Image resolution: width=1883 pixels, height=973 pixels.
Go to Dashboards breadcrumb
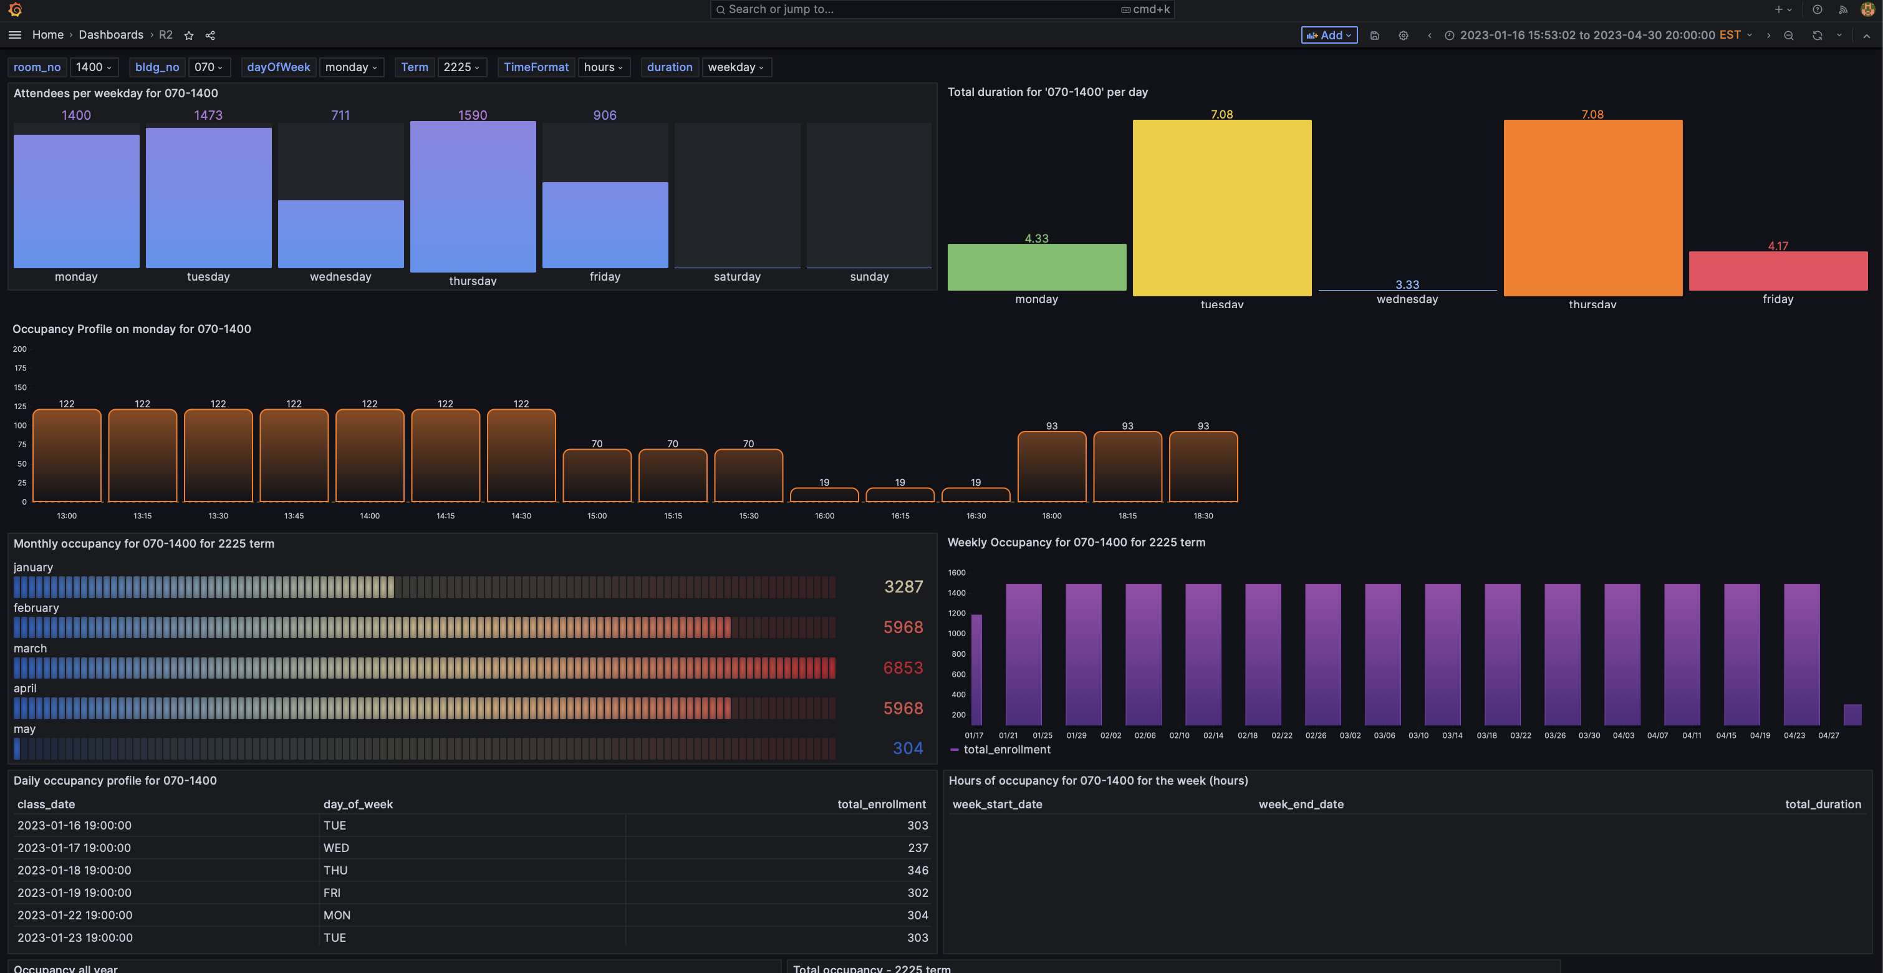tap(111, 35)
